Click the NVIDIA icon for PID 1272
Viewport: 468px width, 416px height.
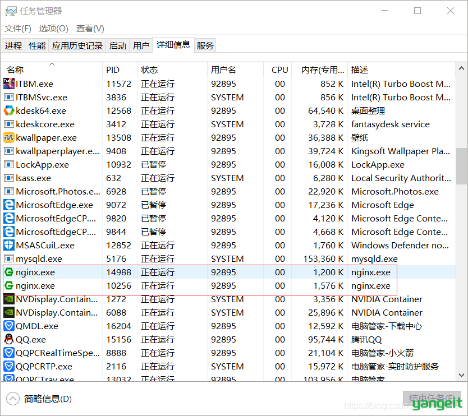tap(8, 299)
